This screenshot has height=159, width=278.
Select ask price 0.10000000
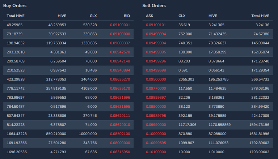(156, 134)
